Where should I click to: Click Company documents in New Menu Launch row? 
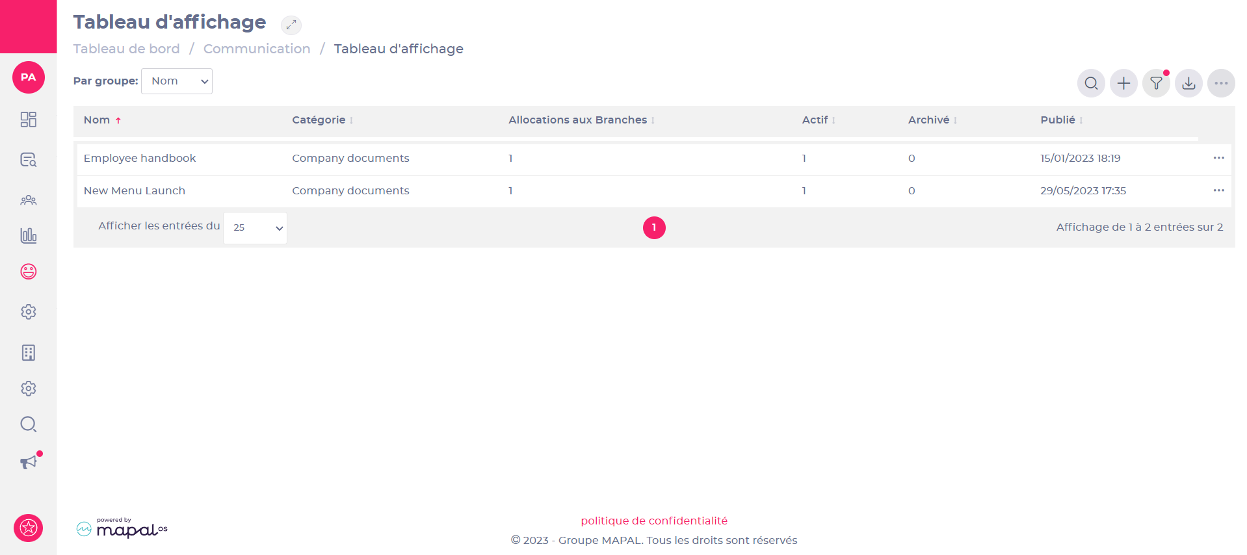(x=350, y=190)
